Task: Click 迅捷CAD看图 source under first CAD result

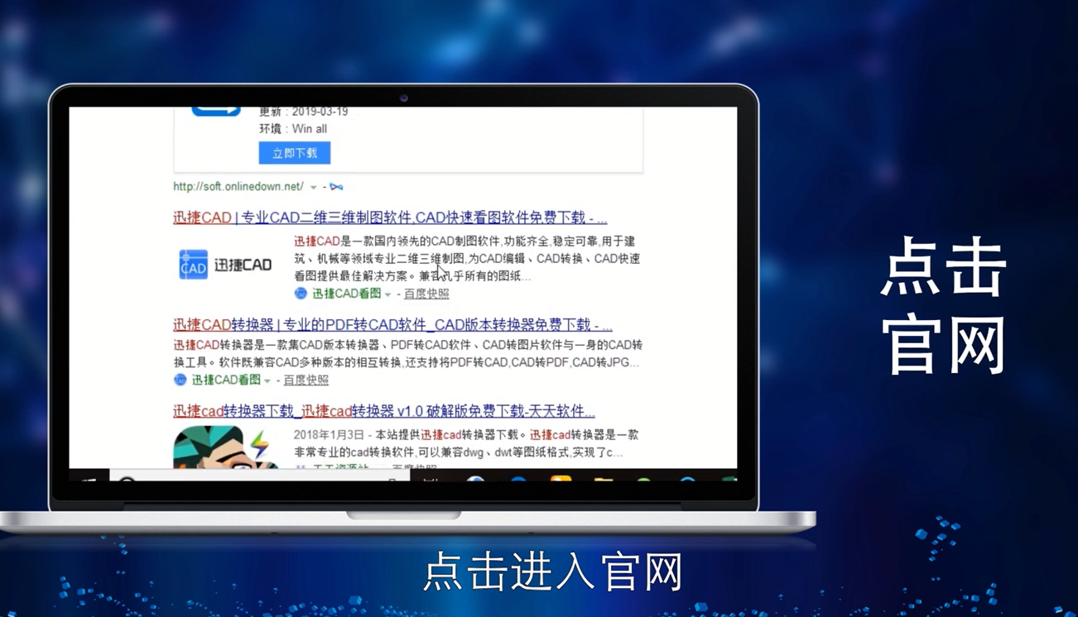Action: 346,294
